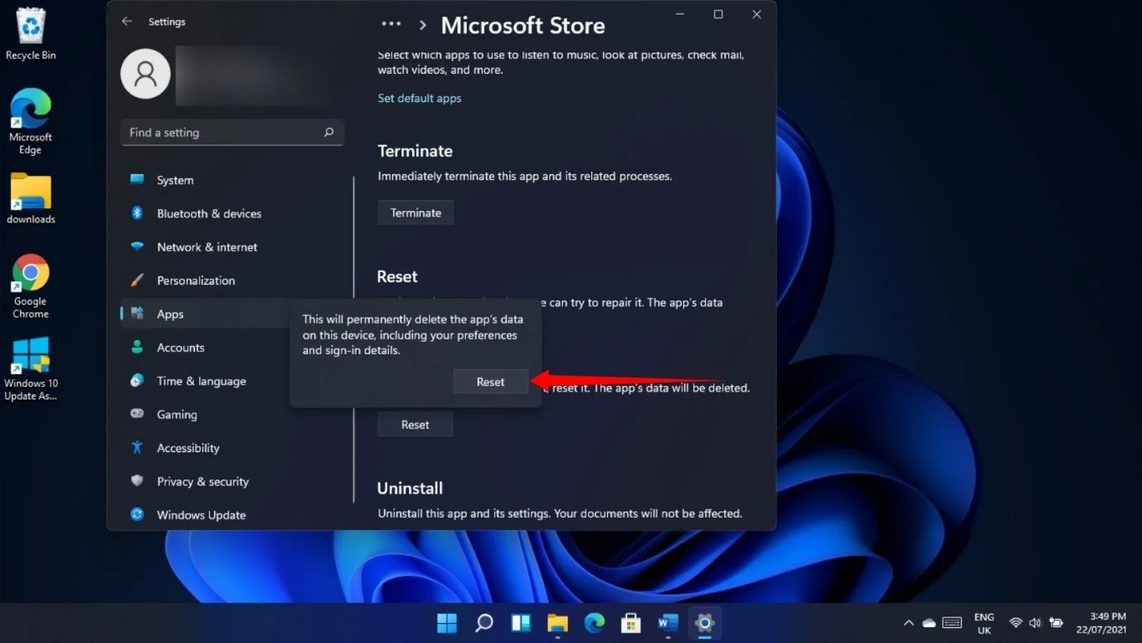Open the Widgets taskbar icon
Screen dimensions: 1142x643
point(521,623)
